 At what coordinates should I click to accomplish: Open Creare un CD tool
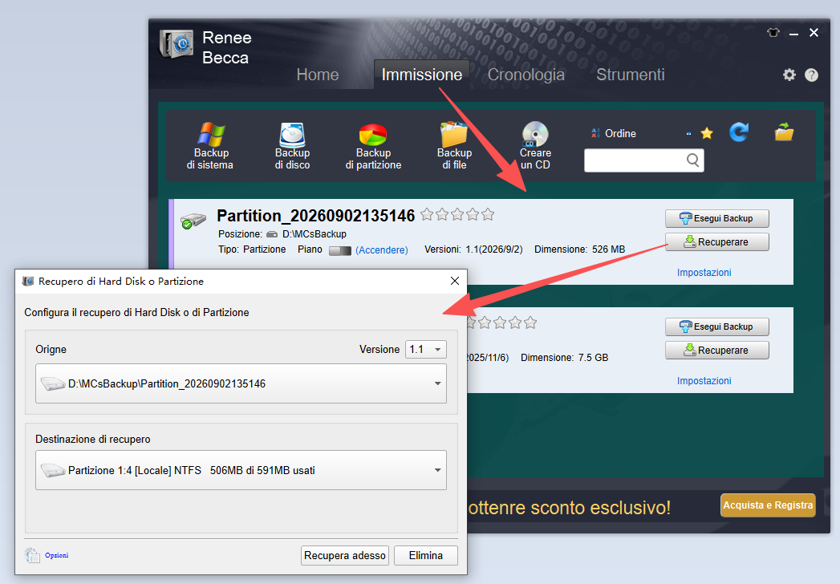(x=535, y=146)
